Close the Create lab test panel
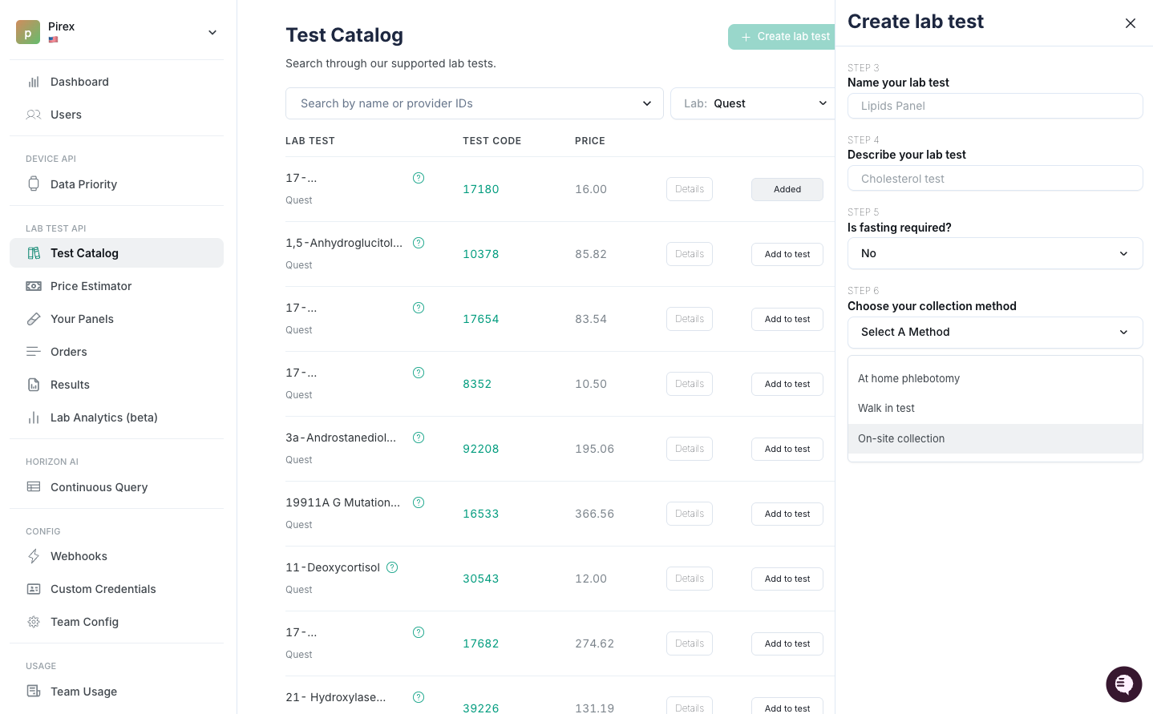Image resolution: width=1153 pixels, height=714 pixels. (x=1131, y=23)
